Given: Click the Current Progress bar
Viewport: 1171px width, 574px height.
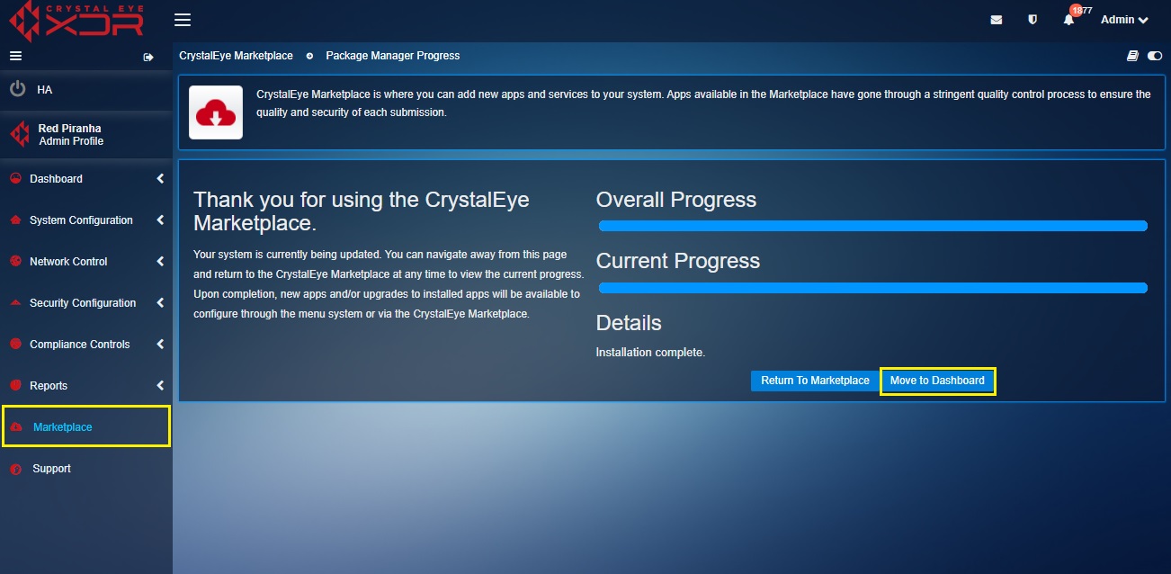Looking at the screenshot, I should coord(872,288).
